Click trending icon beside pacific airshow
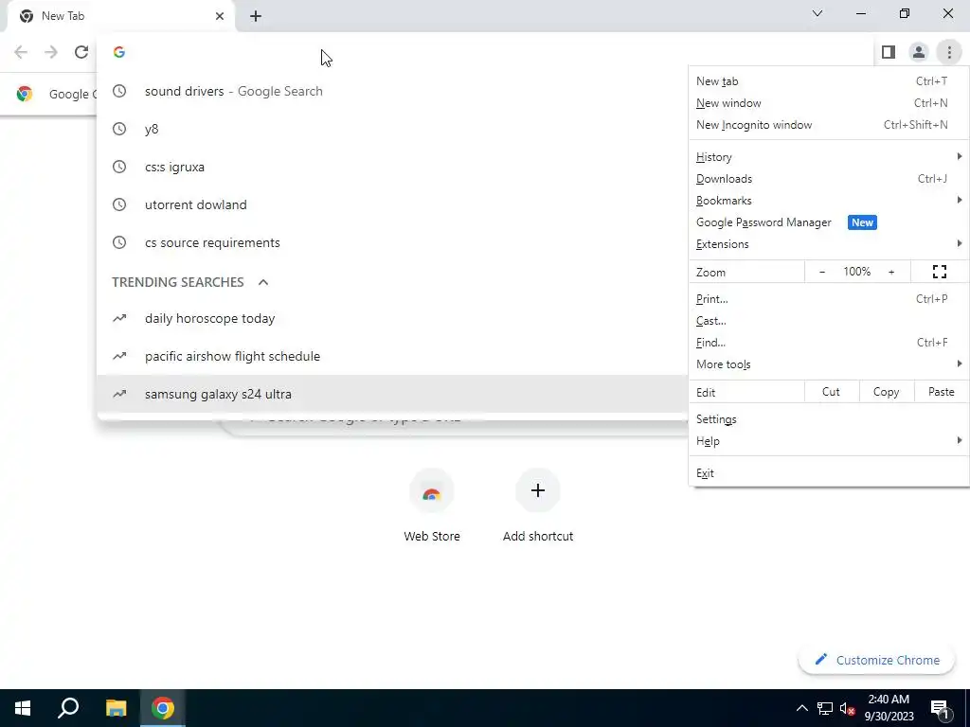Screen dimensions: 970x727 119,356
